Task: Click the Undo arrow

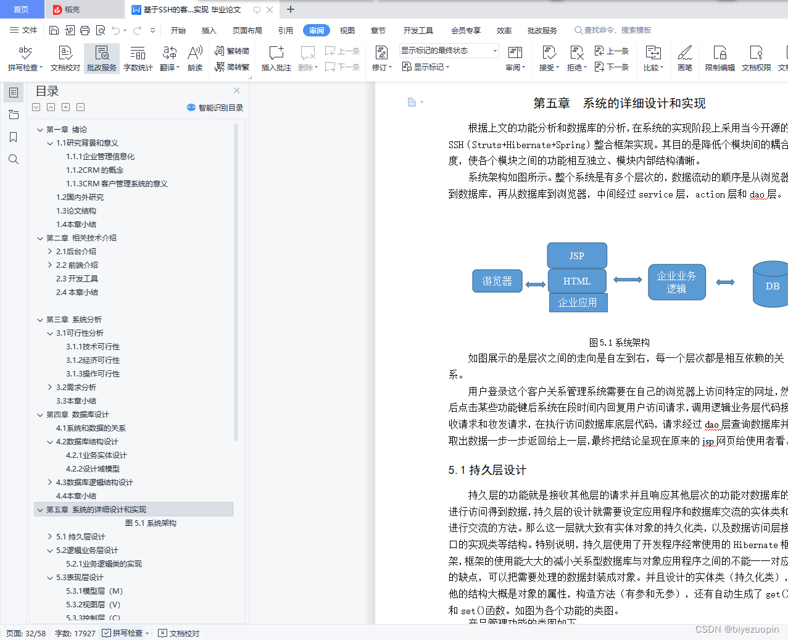Action: pyautogui.click(x=115, y=30)
